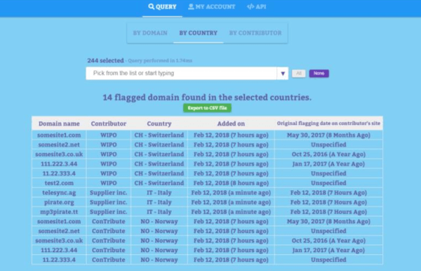421x271 pixels.
Task: Select ConTribute row's 111.222.3.44 cell
Action: coord(59,251)
